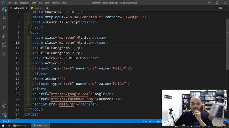
Task: Click the text 'Hello Paragraph 2'
Action: (56, 53)
